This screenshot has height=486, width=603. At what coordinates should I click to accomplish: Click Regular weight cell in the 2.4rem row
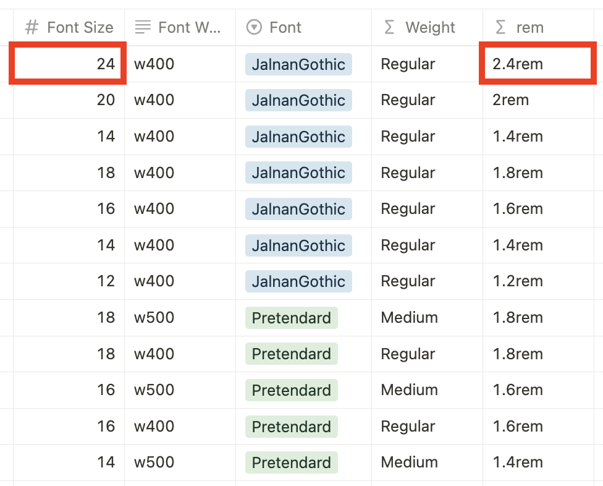coord(428,64)
